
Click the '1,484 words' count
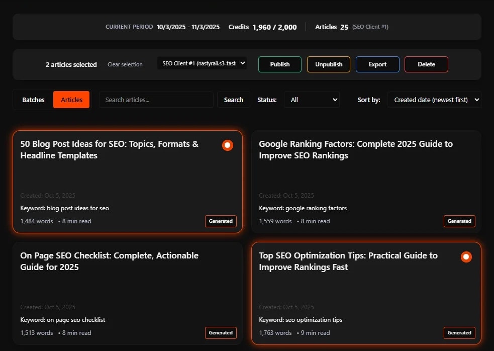(37, 221)
